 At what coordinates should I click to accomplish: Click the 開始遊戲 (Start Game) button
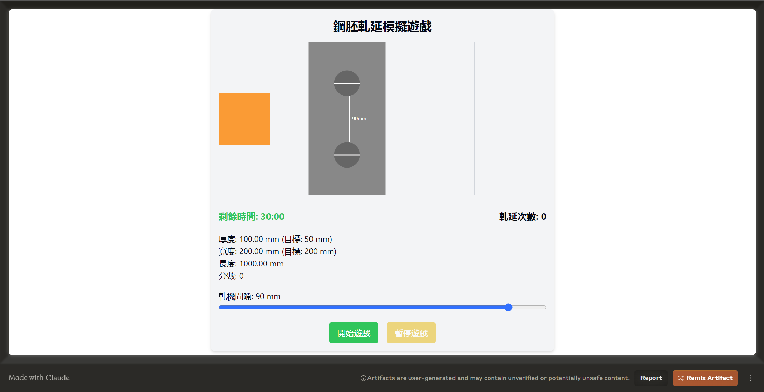click(354, 333)
